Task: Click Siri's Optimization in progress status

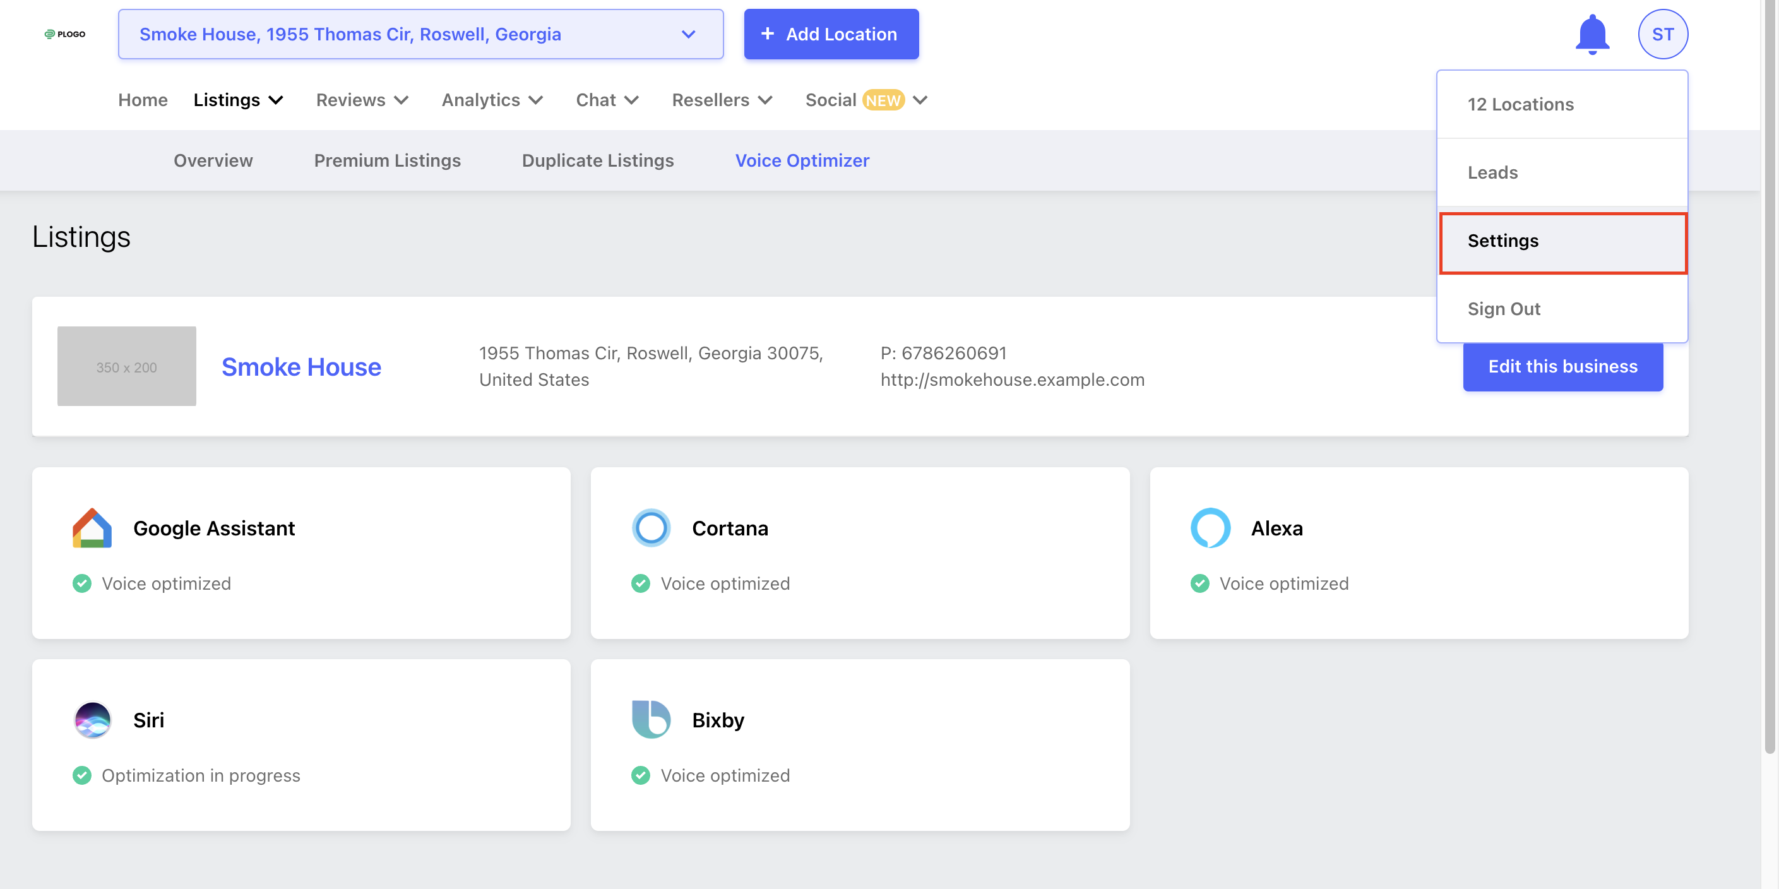Action: [201, 775]
